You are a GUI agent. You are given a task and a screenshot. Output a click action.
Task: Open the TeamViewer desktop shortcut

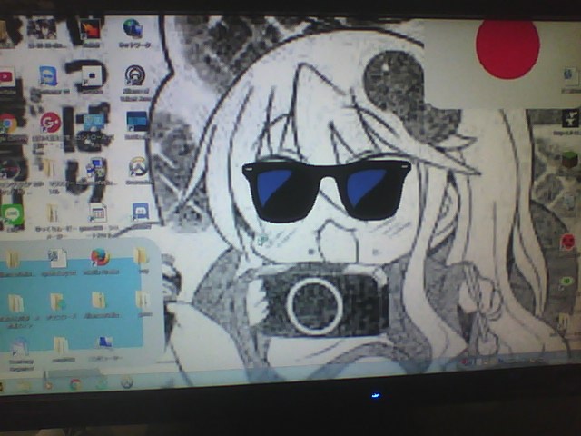pos(48,76)
